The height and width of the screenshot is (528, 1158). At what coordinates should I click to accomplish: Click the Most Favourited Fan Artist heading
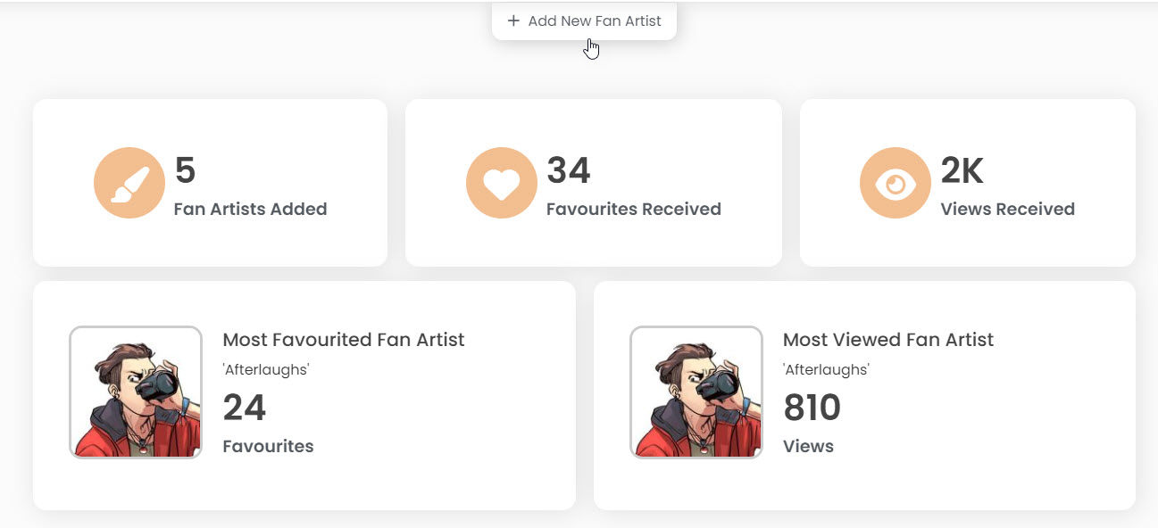point(344,340)
